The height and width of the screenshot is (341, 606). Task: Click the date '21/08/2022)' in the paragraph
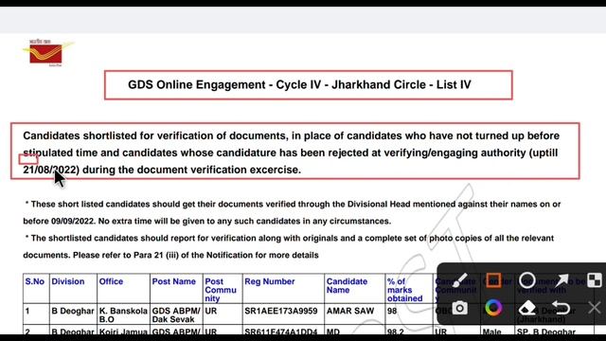pyautogui.click(x=51, y=170)
